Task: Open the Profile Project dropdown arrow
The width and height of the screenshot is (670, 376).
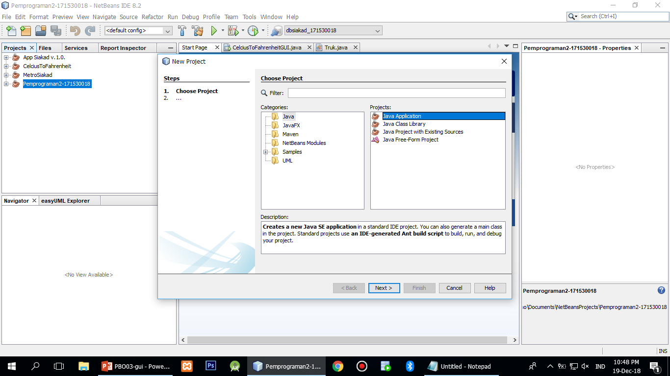Action: click(263, 30)
